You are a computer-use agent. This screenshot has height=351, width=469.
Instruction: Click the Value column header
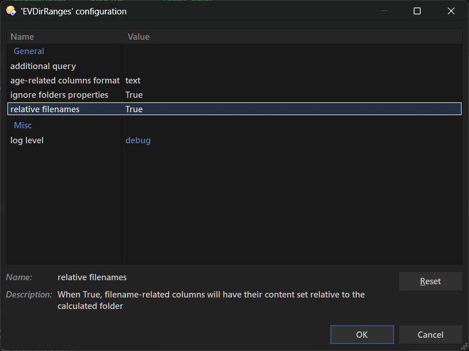click(x=139, y=37)
